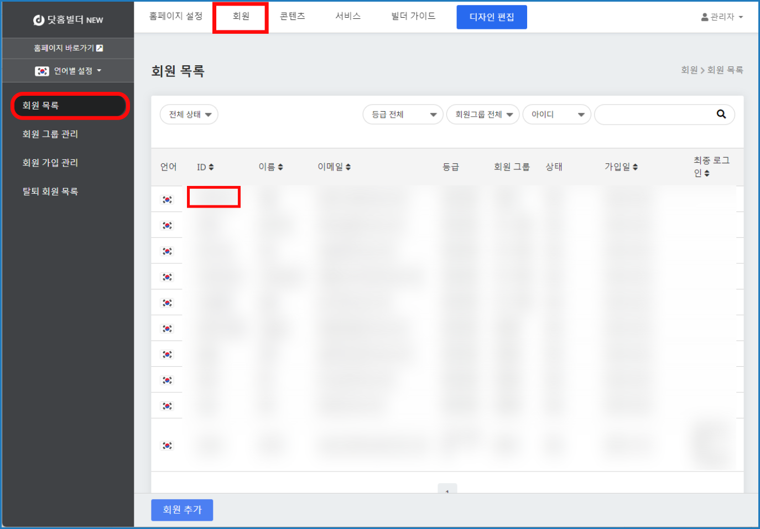Switch to the 콘텐츠 tab
Image resolution: width=760 pixels, height=529 pixels.
coord(292,17)
